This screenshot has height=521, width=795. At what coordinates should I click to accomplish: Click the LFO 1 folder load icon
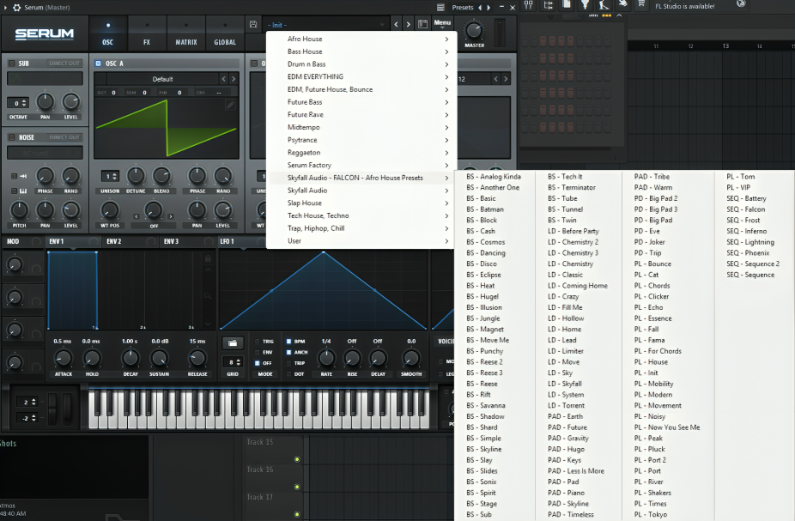coord(232,343)
